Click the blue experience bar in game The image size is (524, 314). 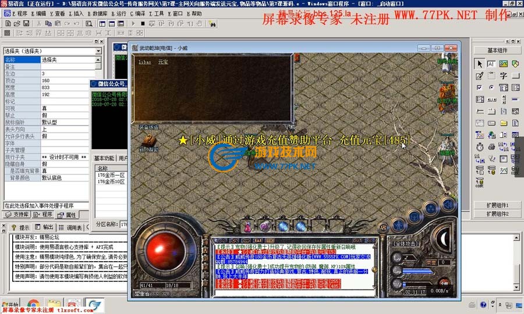tap(418, 272)
